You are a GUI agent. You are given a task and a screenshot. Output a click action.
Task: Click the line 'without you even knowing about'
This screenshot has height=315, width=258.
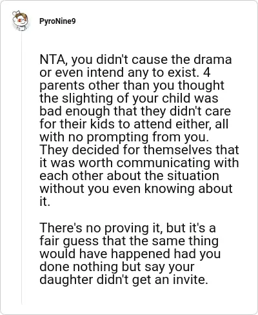pyautogui.click(x=136, y=189)
